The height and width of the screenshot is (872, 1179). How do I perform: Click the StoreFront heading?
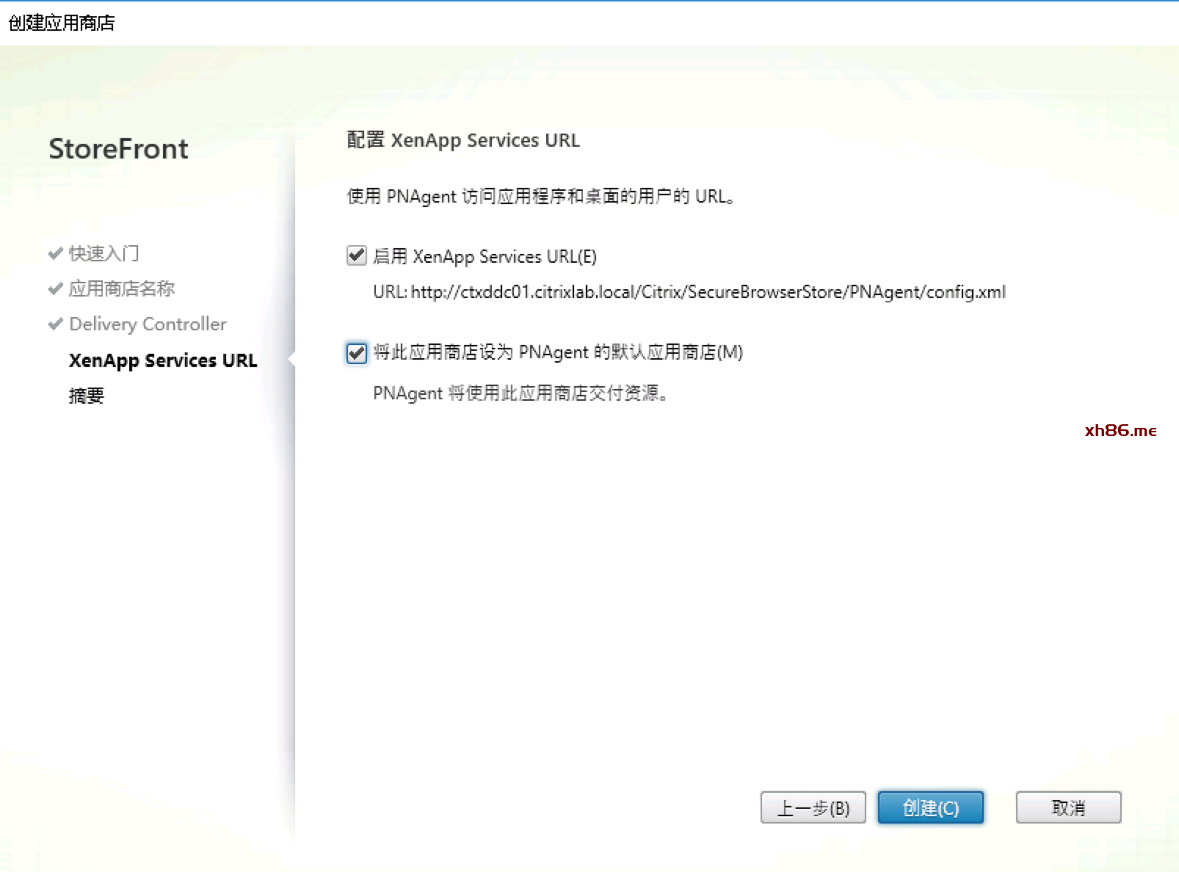point(118,149)
